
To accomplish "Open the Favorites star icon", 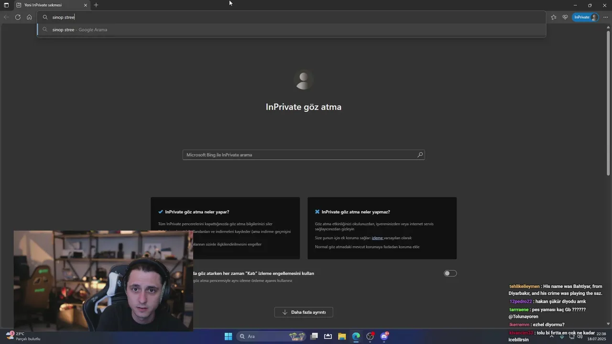I will 554,17.
